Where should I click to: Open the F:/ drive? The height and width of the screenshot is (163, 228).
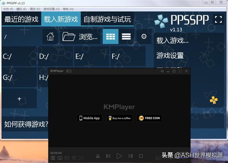(128, 56)
